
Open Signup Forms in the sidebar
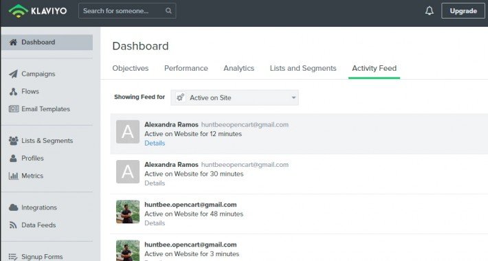[x=42, y=257]
